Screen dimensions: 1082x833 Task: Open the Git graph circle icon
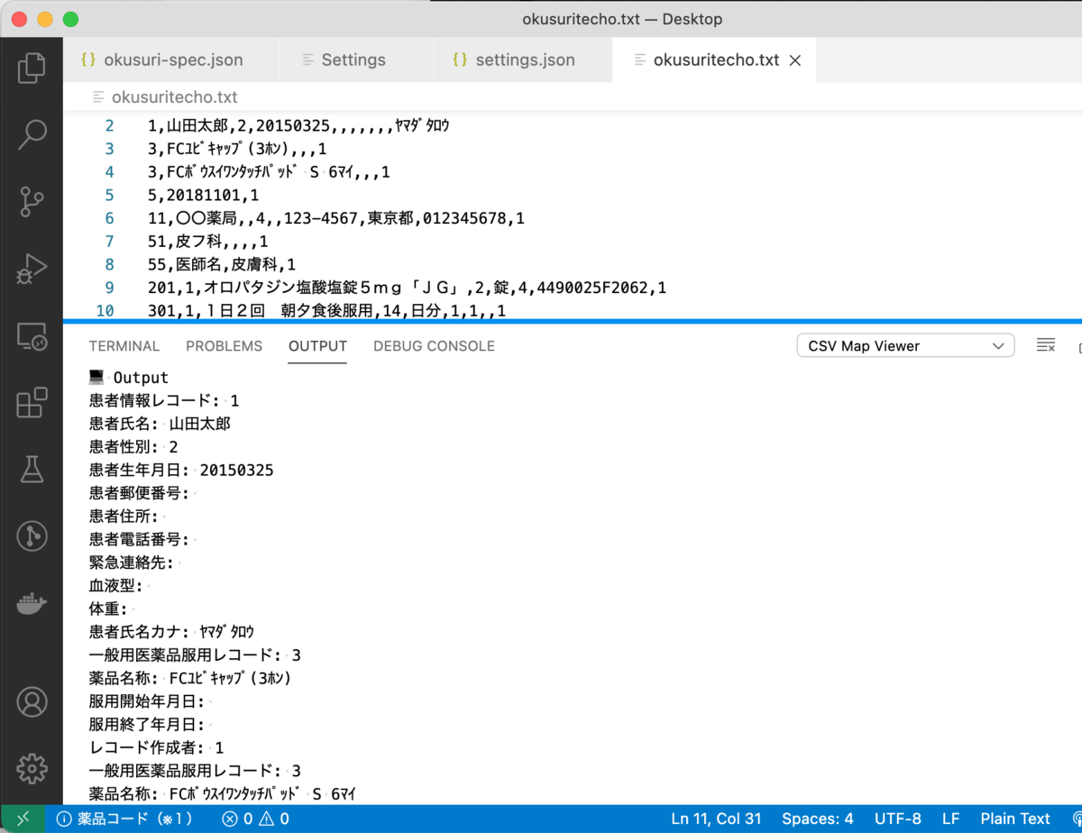[x=32, y=536]
